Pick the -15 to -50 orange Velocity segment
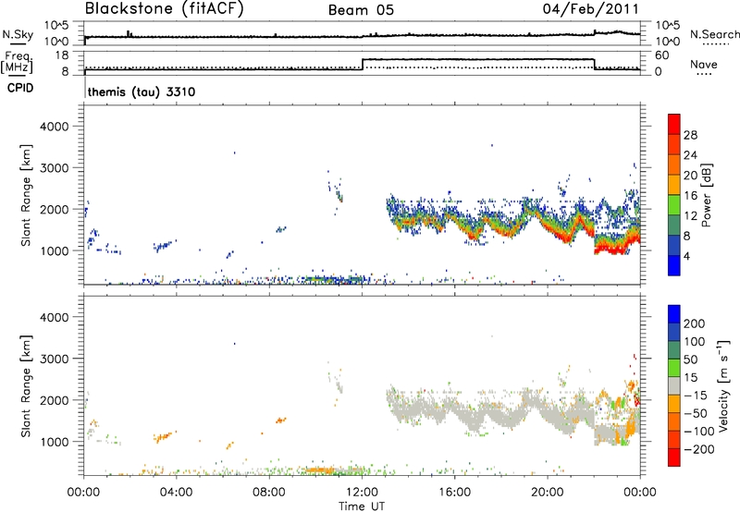Screen dimensions: 740x512 coord(674,404)
